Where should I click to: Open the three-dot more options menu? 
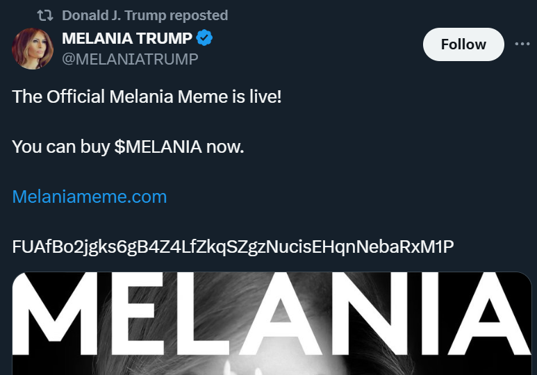pos(522,44)
